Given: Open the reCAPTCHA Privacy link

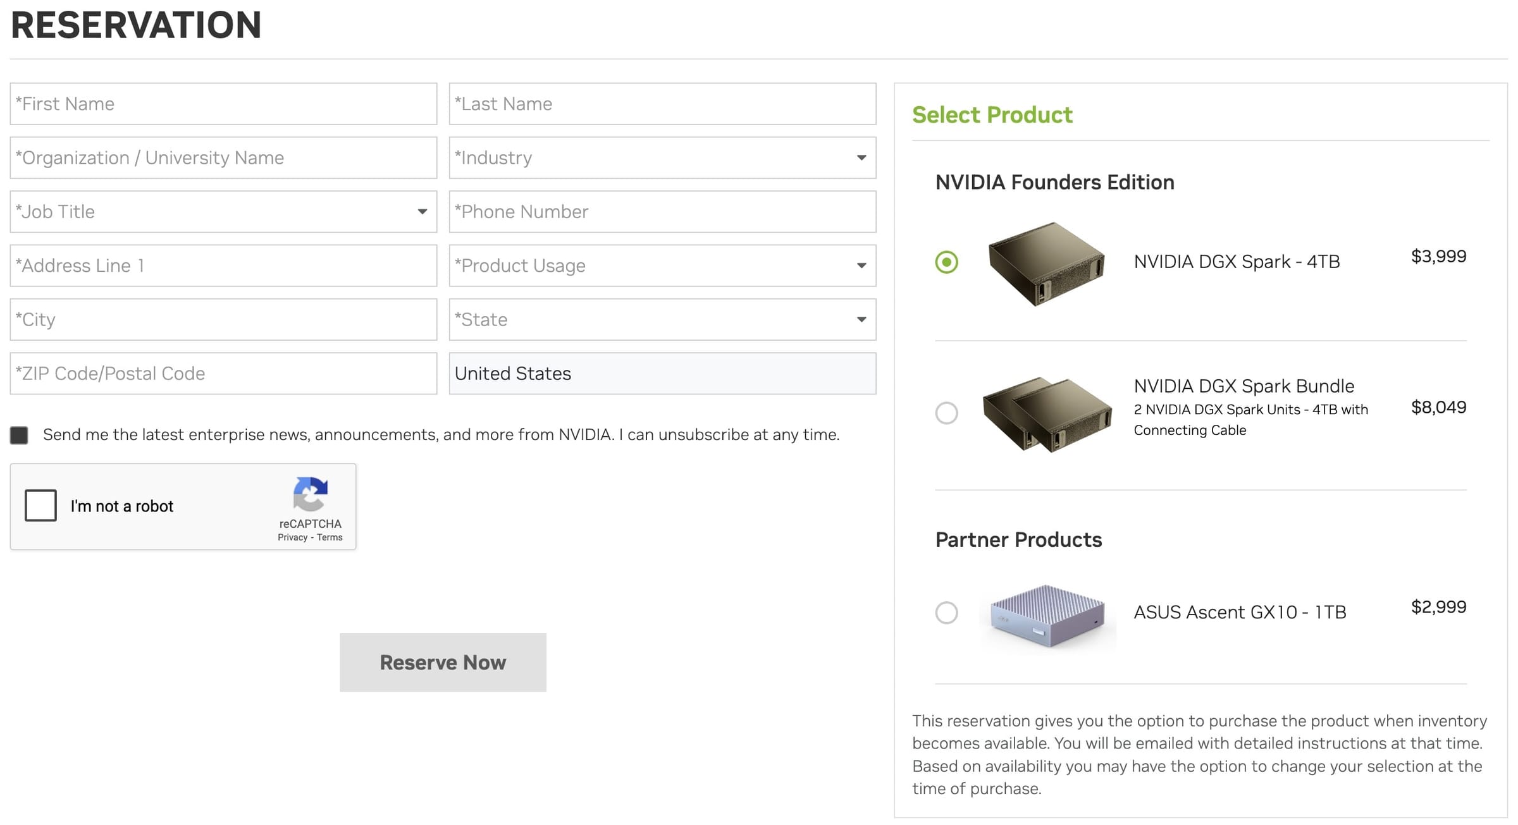Looking at the screenshot, I should [292, 537].
